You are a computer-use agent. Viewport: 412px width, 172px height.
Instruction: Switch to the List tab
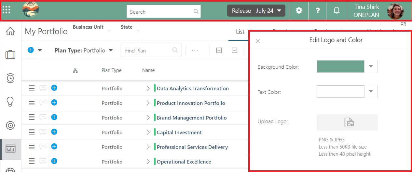click(240, 32)
